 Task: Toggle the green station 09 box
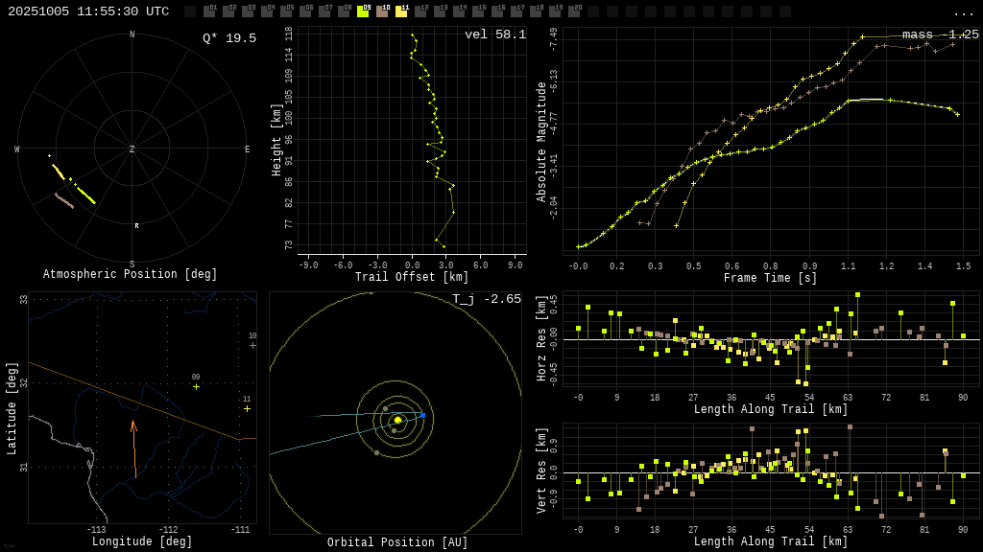click(x=363, y=11)
